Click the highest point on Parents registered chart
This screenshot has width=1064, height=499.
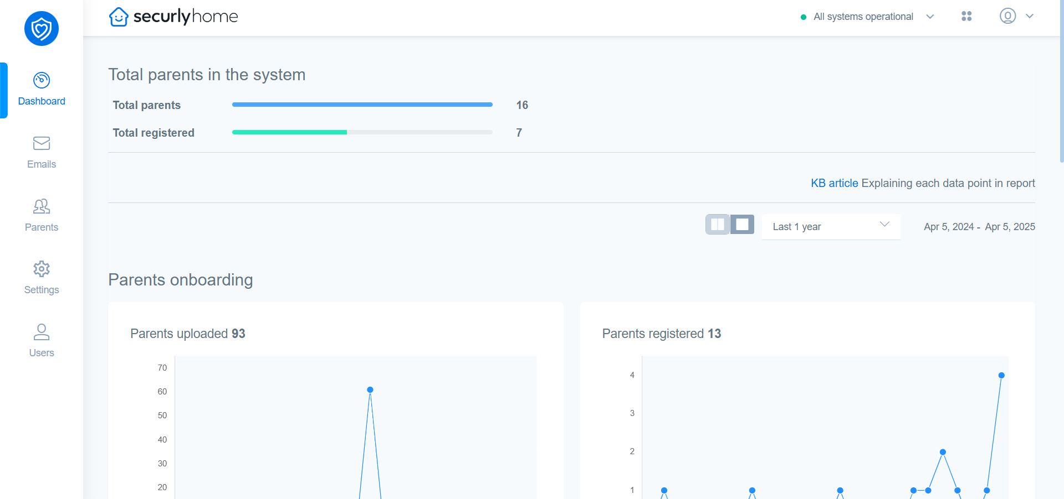[x=1001, y=375]
